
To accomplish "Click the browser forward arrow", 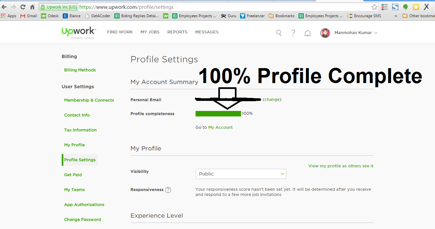I will point(13,7).
